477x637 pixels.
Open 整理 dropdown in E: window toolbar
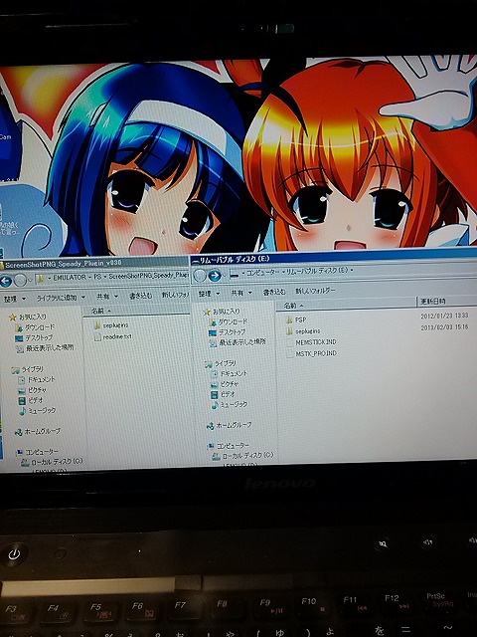point(209,294)
